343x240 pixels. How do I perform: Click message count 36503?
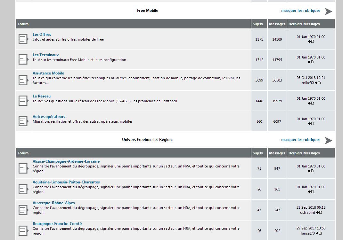[x=277, y=80]
